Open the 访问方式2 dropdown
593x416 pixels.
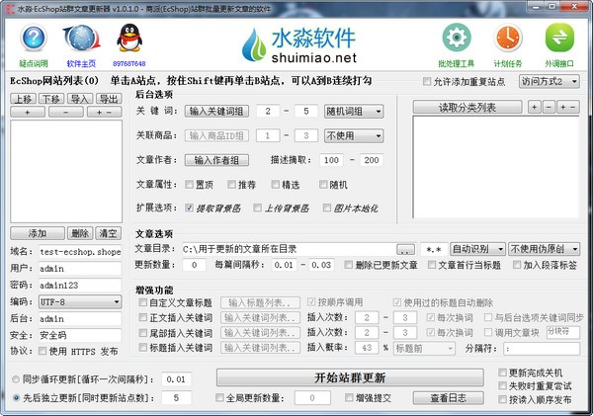point(550,81)
